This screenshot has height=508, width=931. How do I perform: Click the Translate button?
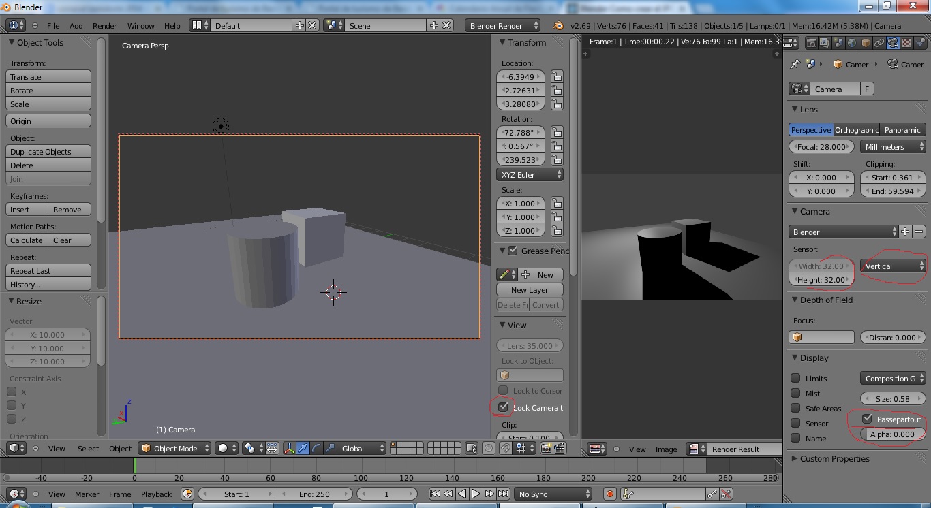point(48,77)
